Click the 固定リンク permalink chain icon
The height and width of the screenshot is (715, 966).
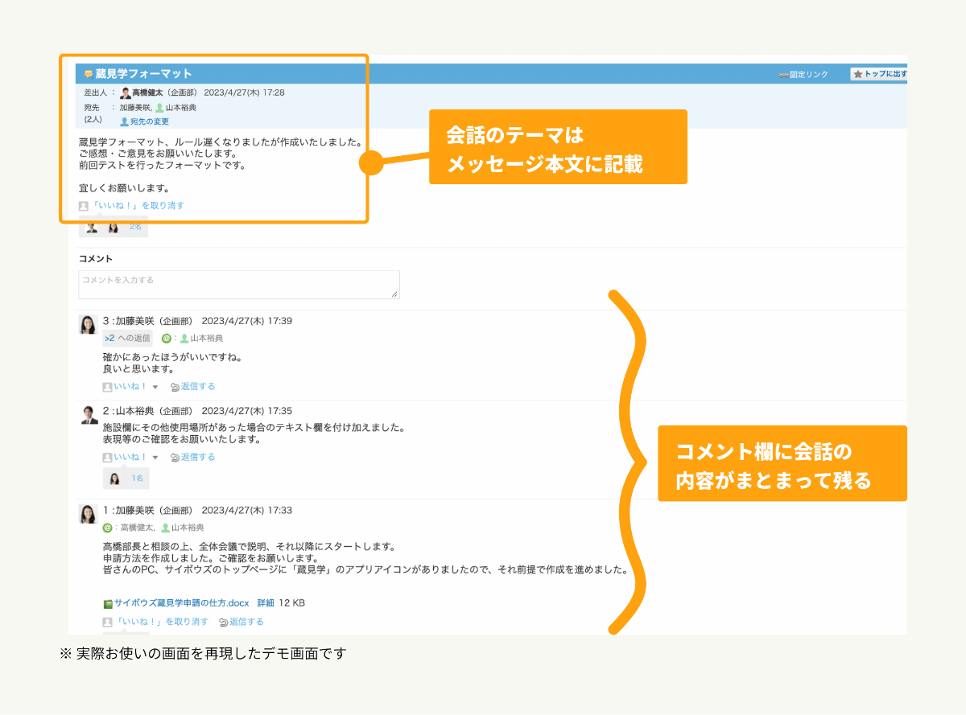[783, 75]
